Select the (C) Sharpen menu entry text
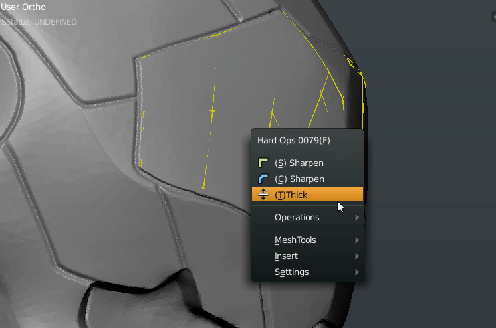 (x=299, y=179)
